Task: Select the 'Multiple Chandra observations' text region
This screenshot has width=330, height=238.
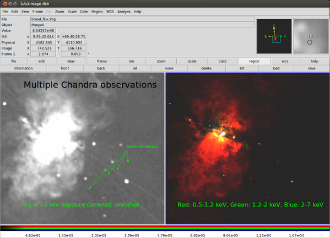Action: 90,85
